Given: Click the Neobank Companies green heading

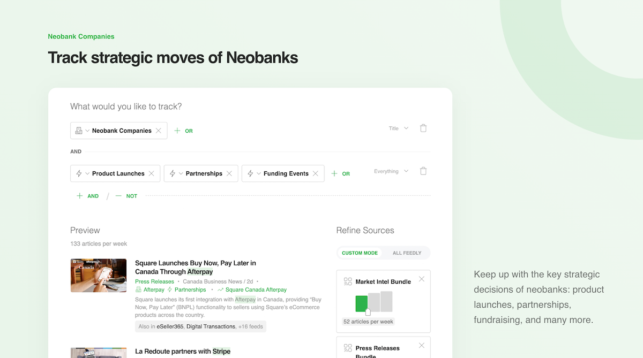Looking at the screenshot, I should (x=81, y=36).
